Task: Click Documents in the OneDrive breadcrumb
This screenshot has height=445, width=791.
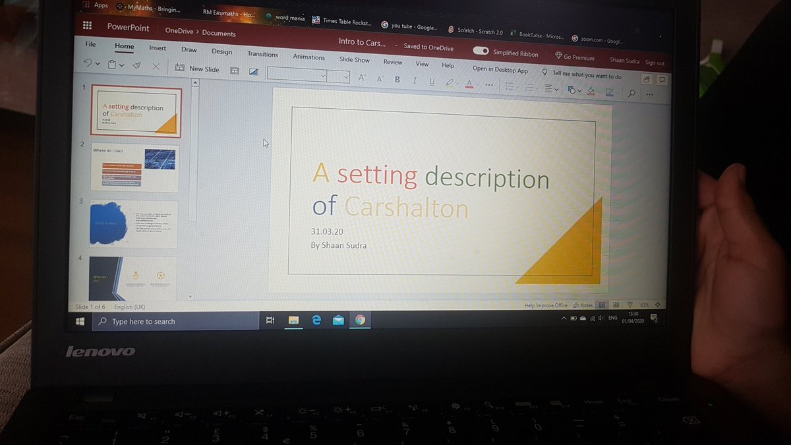Action: (219, 33)
